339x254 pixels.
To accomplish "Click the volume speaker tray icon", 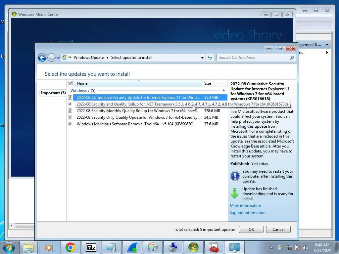I will (306, 248).
